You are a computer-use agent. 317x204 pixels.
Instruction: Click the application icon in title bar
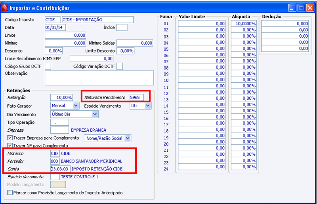[x=5, y=8]
